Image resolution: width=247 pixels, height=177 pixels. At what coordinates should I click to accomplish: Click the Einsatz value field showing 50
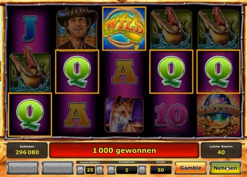[161, 170]
